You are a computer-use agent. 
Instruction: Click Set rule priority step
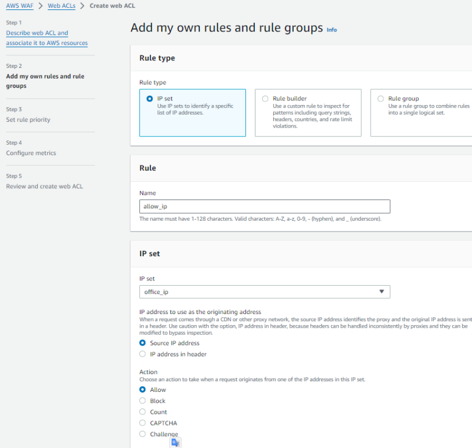click(x=28, y=119)
